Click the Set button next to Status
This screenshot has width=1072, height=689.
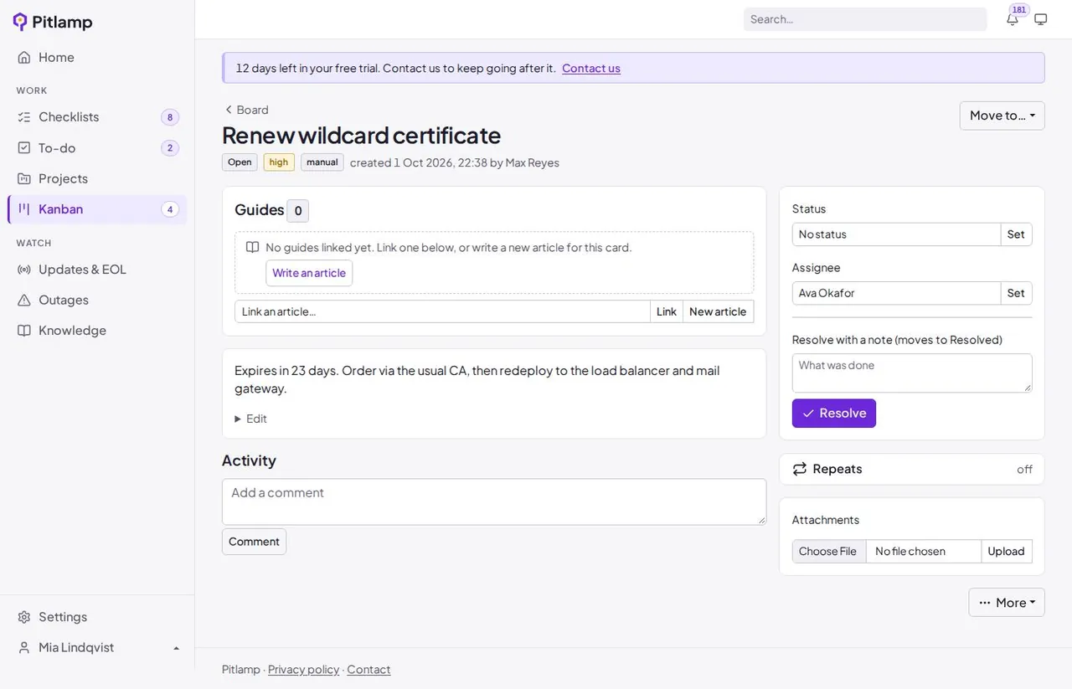click(x=1016, y=234)
